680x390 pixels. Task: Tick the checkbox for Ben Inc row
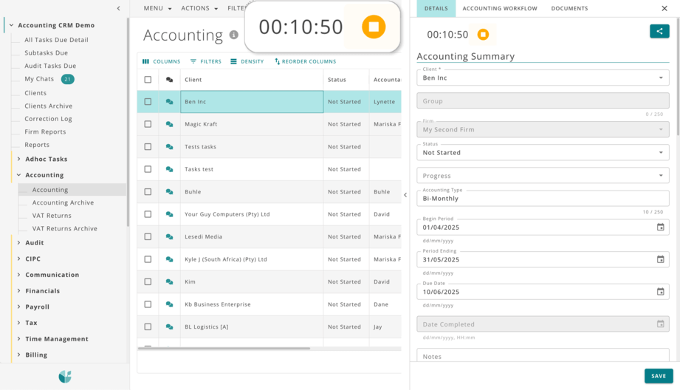point(148,102)
